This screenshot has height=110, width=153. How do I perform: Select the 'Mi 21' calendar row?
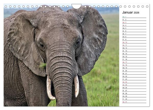134,73
